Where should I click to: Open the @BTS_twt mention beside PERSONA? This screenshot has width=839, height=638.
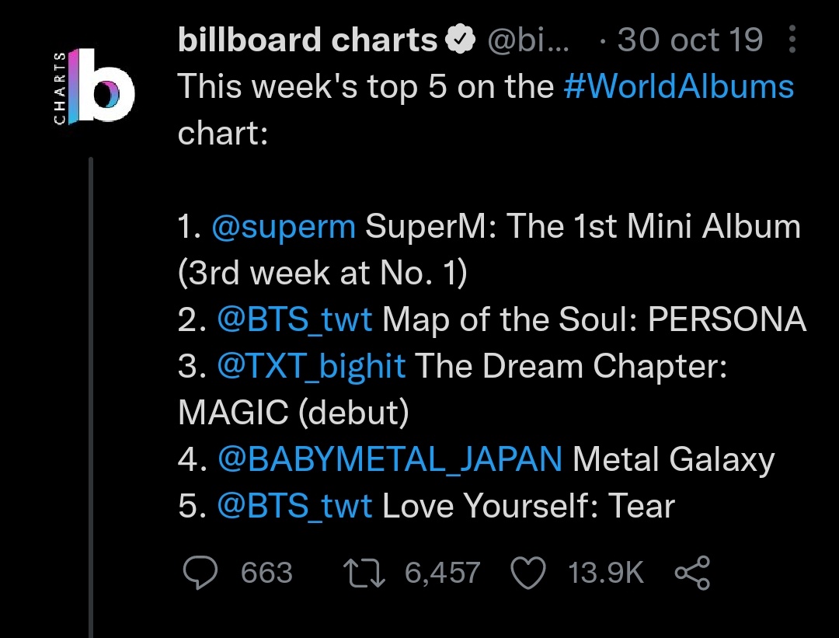point(295,319)
